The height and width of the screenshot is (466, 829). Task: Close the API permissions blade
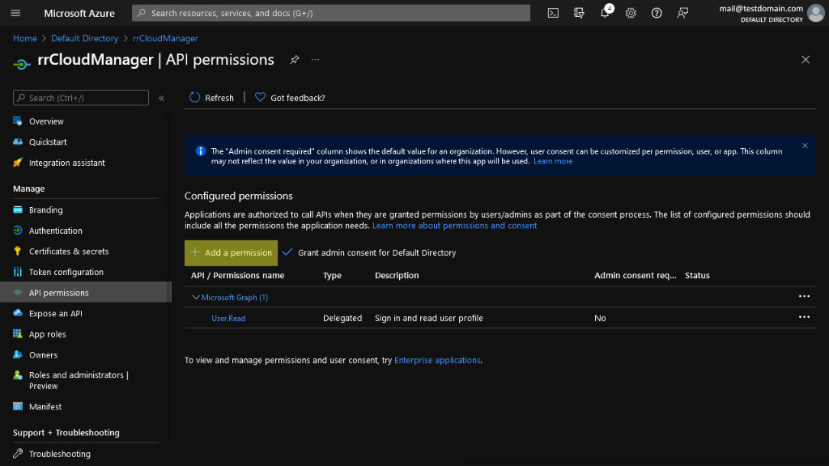click(x=806, y=60)
